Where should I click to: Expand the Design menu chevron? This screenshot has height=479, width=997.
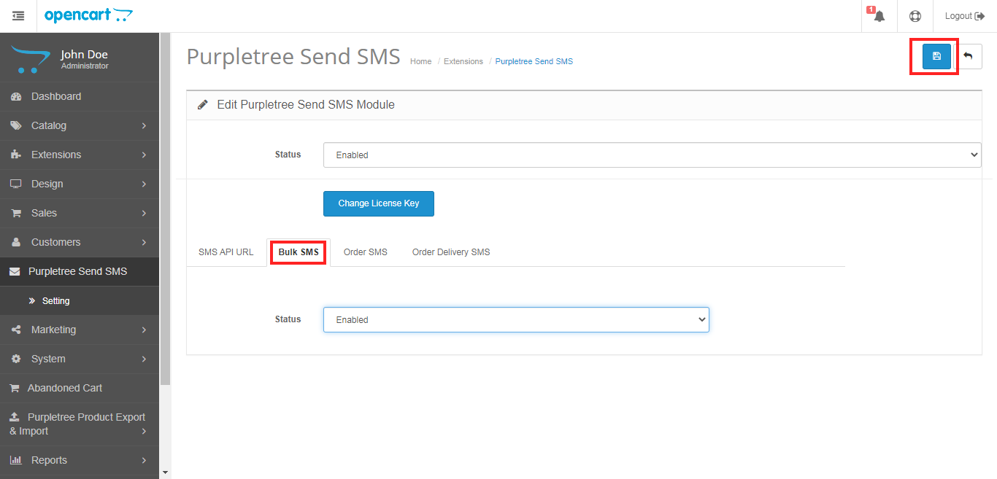[x=144, y=184]
